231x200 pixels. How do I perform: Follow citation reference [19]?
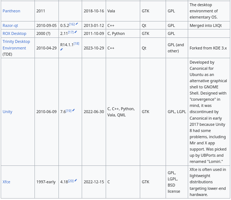pos(69,111)
